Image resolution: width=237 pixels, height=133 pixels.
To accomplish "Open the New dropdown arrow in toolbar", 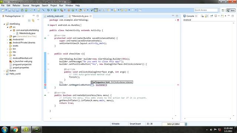I will 6,10.
